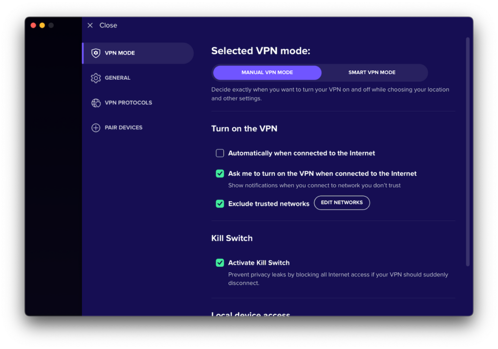
Task: Select the VPN Mode sidebar item
Action: pos(120,53)
